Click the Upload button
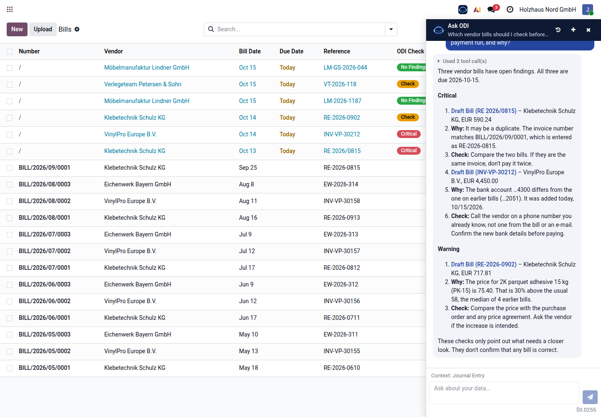The height and width of the screenshot is (417, 601). [x=43, y=29]
